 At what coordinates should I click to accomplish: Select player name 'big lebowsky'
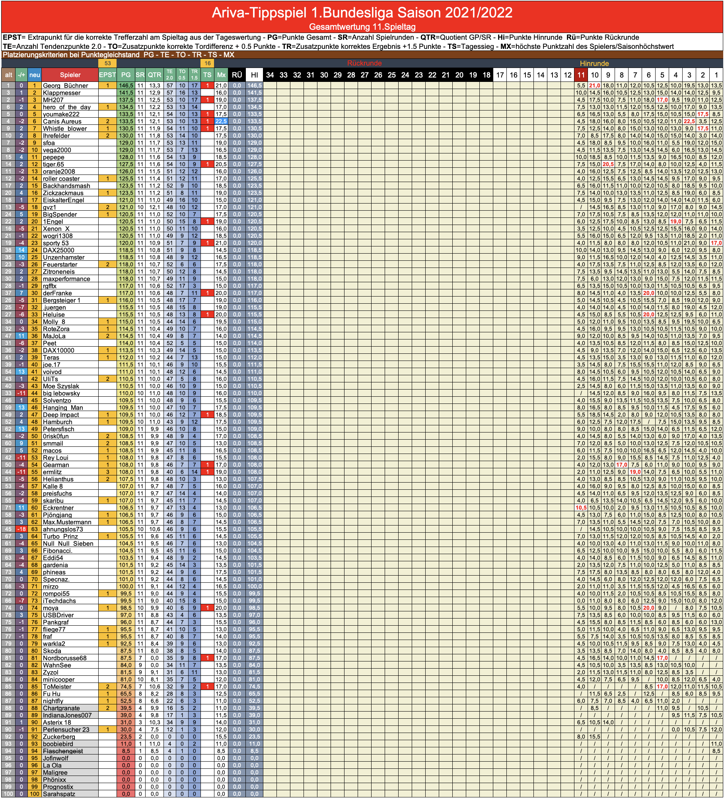[61, 393]
